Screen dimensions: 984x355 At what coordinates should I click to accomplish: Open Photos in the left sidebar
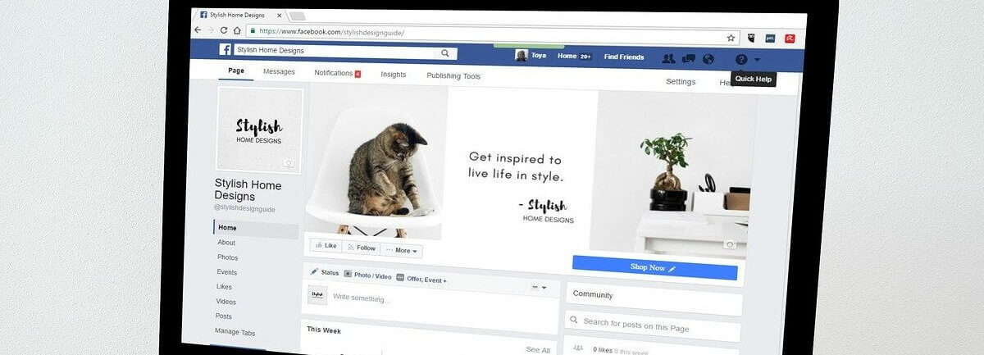point(228,257)
